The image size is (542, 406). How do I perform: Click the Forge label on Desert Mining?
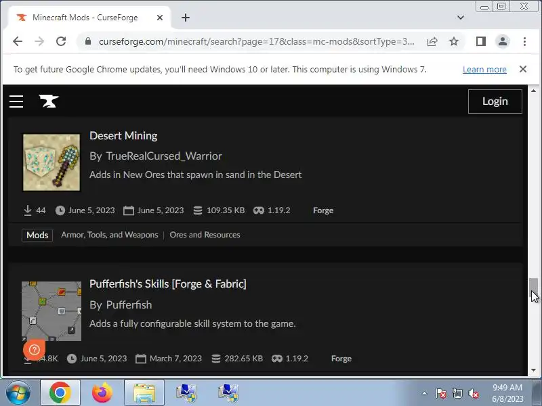pyautogui.click(x=323, y=210)
